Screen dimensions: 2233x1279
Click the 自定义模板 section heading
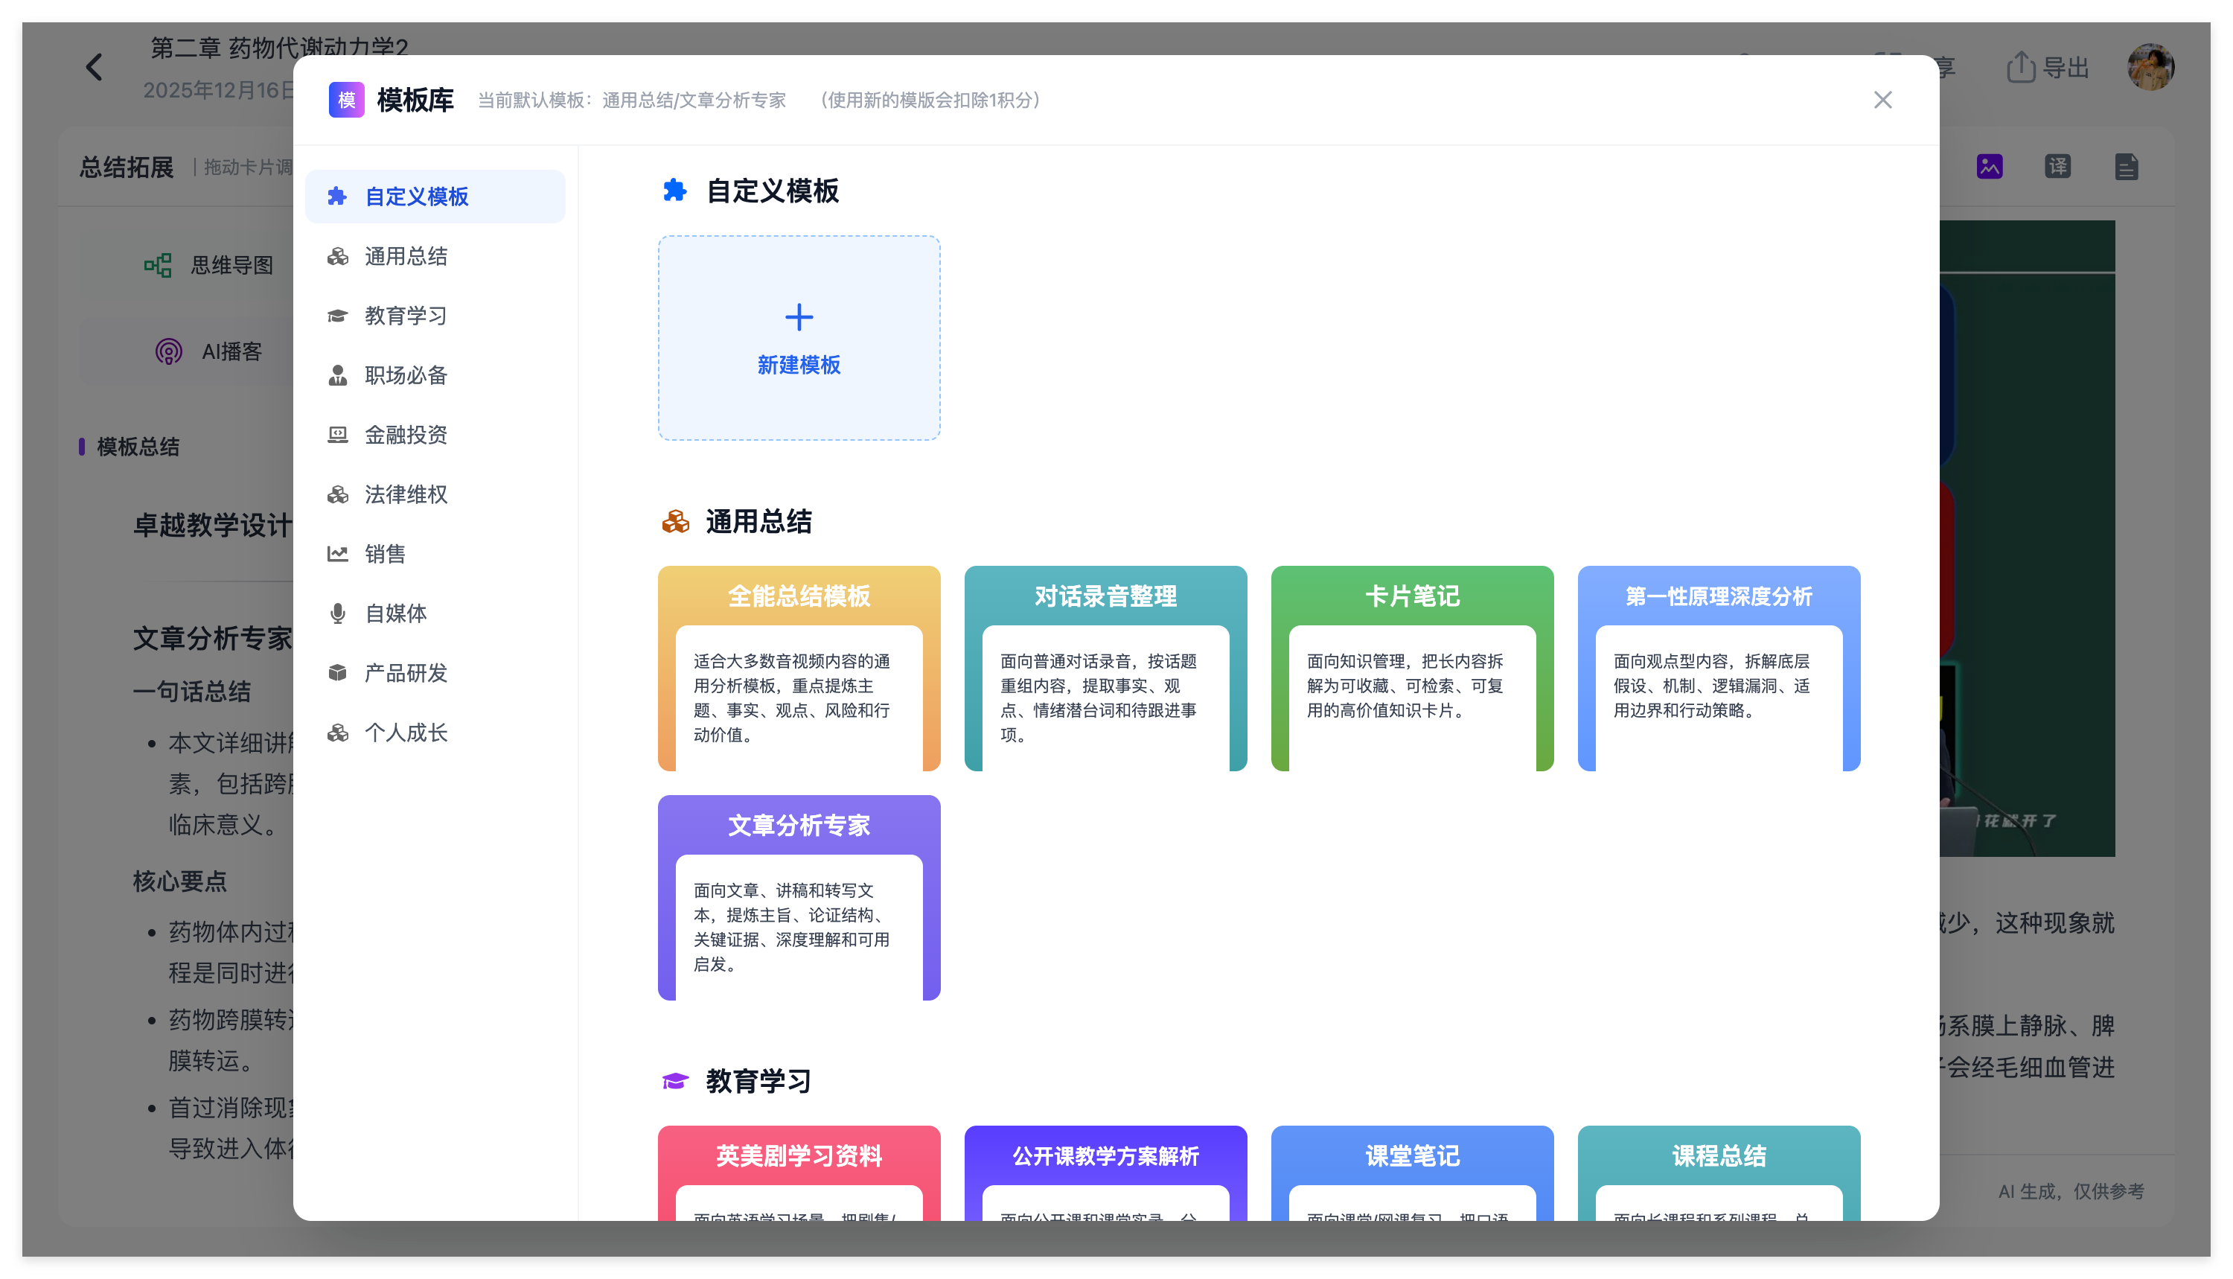click(x=772, y=191)
